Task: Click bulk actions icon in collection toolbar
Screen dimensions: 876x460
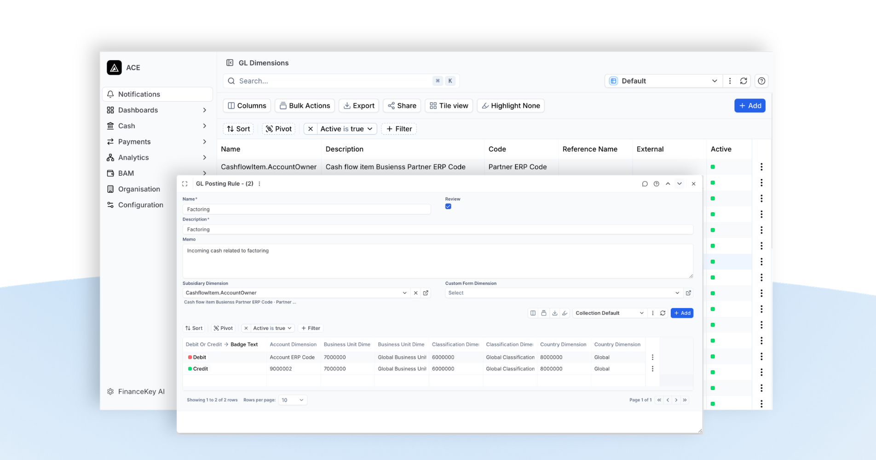Action: 544,313
